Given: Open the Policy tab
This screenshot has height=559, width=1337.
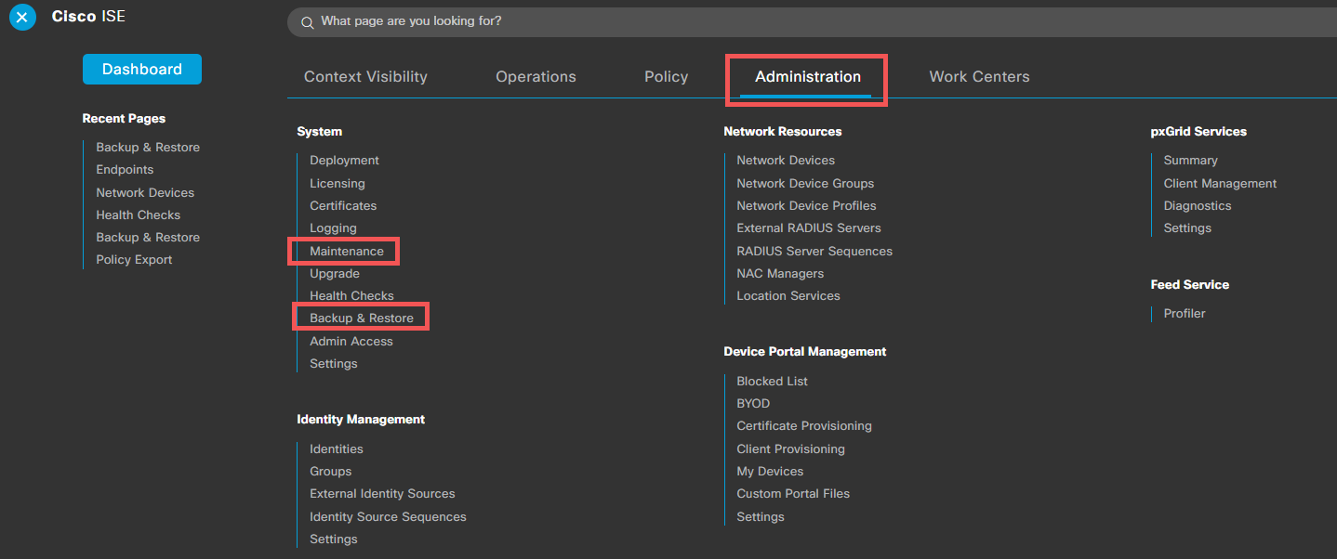Looking at the screenshot, I should pos(666,77).
